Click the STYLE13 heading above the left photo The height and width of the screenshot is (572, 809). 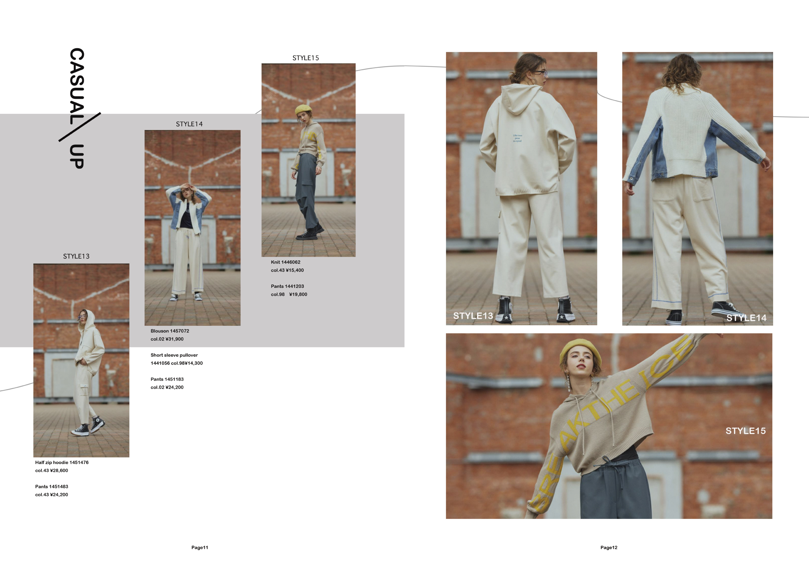click(76, 256)
